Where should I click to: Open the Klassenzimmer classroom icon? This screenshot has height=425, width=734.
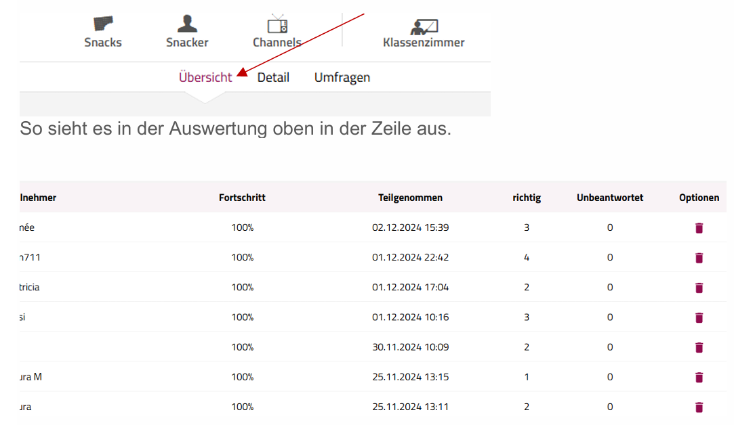pos(424,27)
